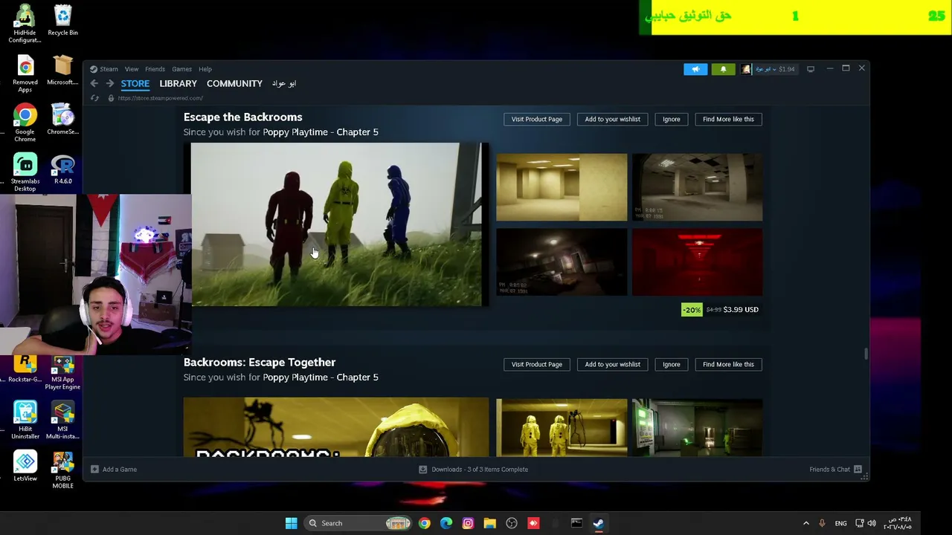The height and width of the screenshot is (535, 952).
Task: Switch Steam to Big Picture mode
Action: click(x=811, y=69)
